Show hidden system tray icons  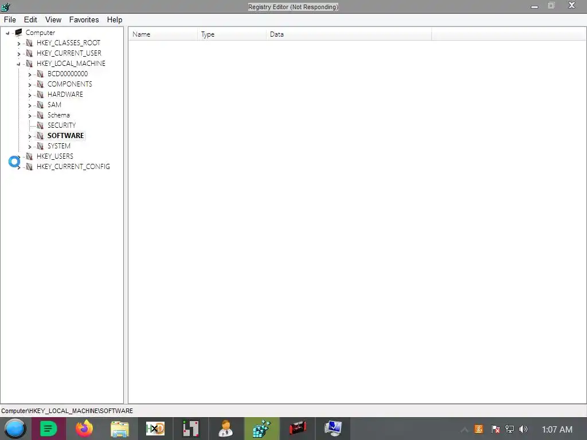coord(464,430)
